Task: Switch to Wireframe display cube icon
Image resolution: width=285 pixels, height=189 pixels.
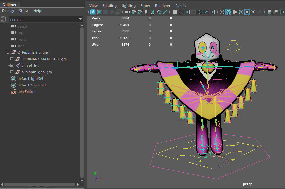Action: coord(222,12)
